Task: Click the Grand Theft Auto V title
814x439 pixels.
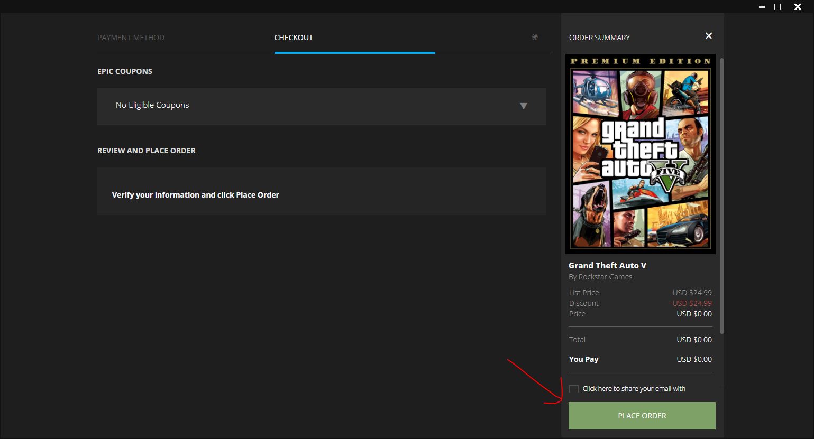Action: click(x=607, y=265)
